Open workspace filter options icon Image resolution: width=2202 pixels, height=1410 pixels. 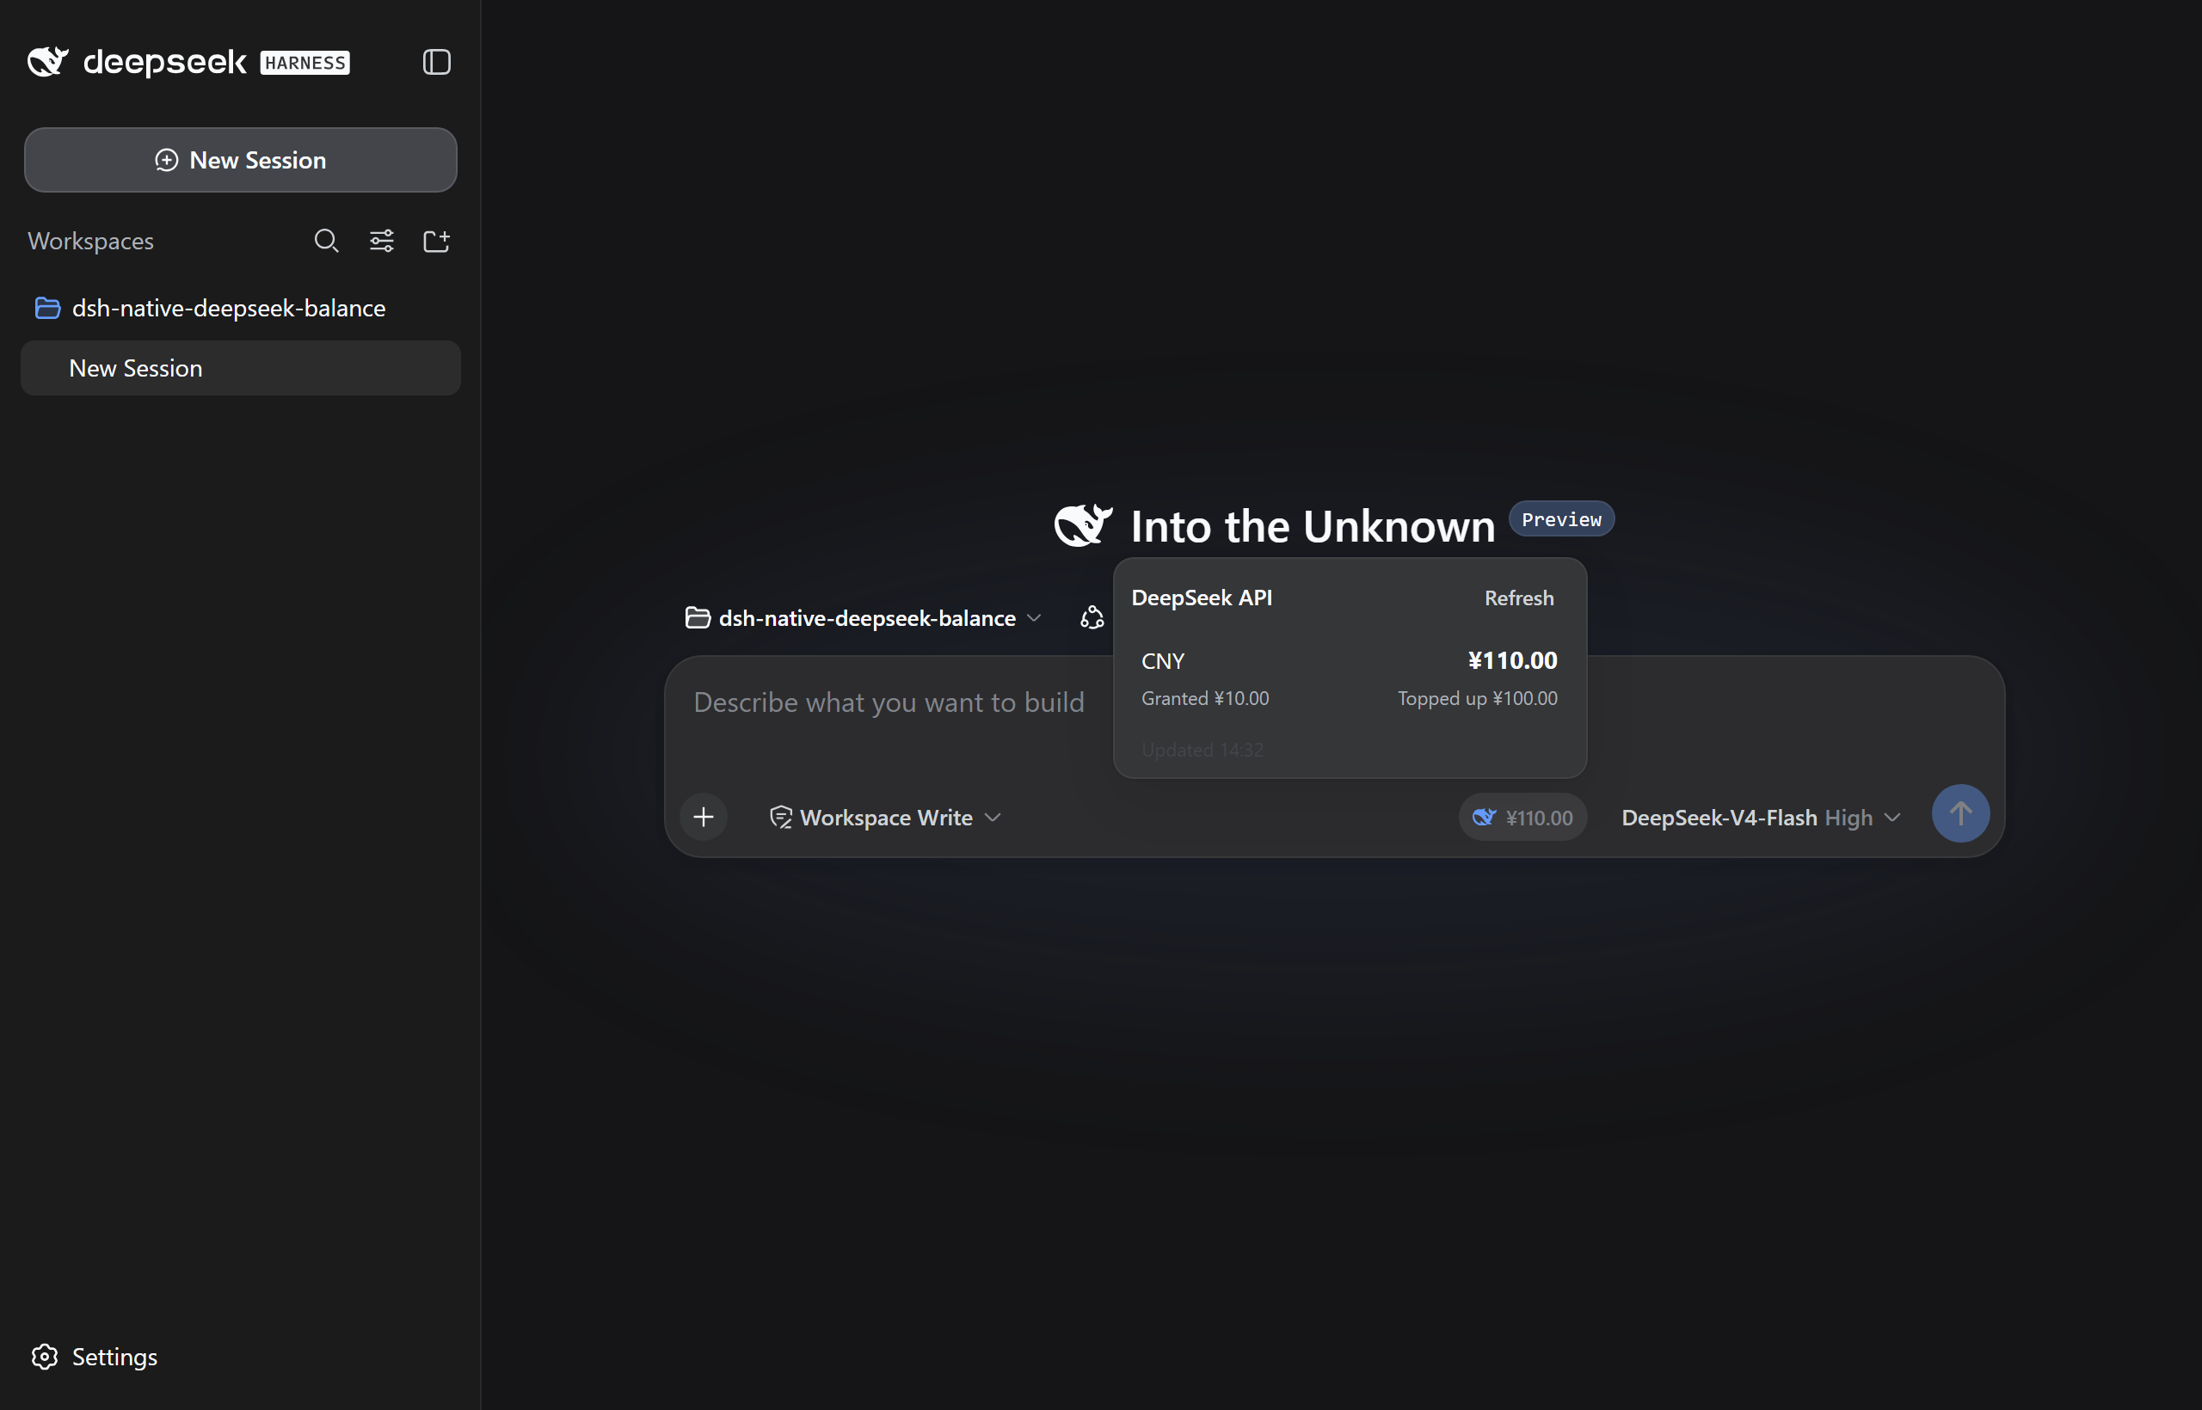tap(382, 241)
